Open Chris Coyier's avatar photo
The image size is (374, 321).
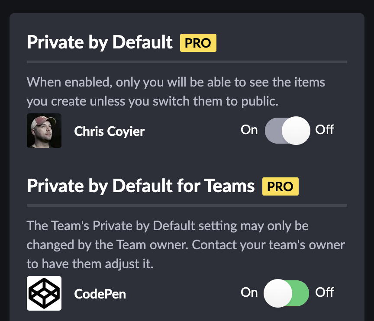(x=44, y=131)
